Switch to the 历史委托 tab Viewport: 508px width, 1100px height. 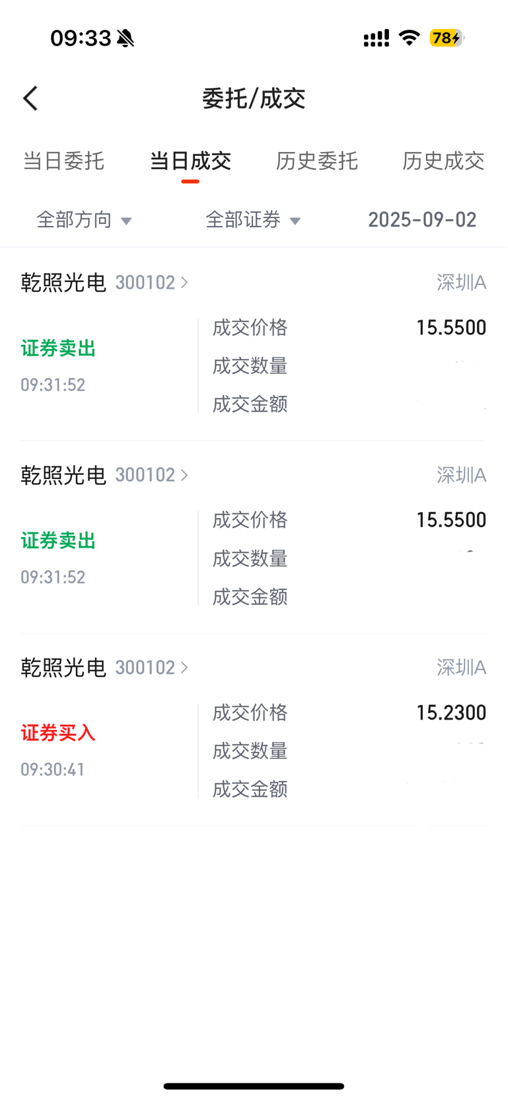[317, 161]
